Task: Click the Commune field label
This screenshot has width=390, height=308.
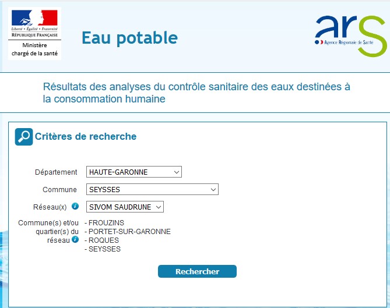Action: (x=59, y=190)
